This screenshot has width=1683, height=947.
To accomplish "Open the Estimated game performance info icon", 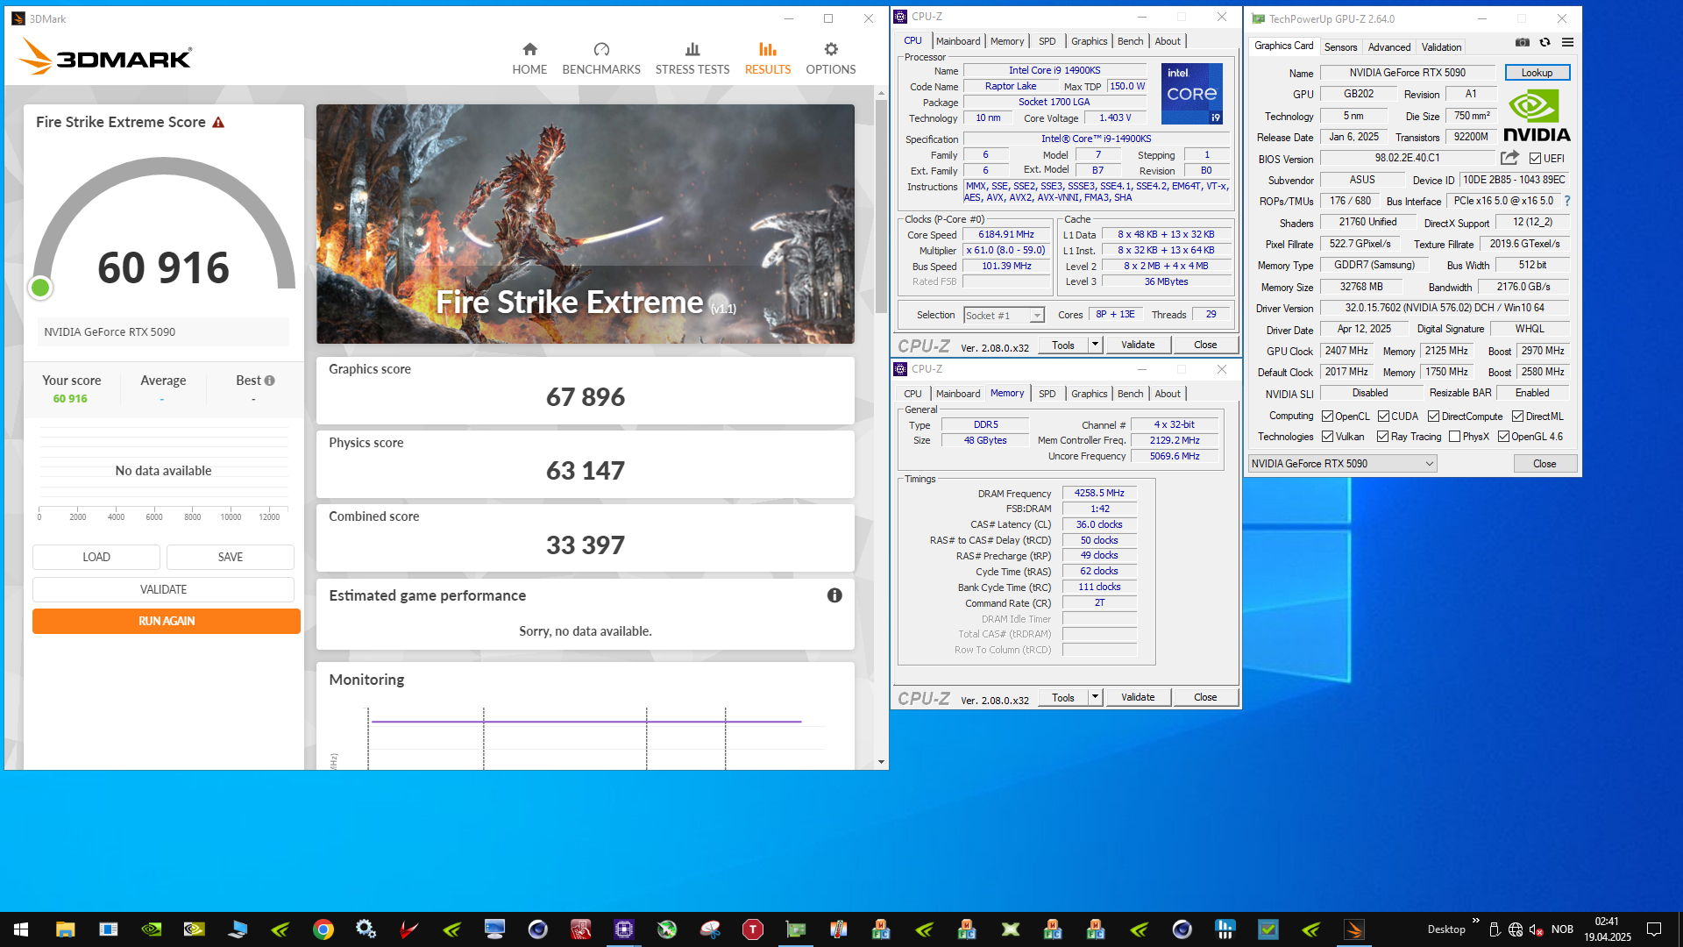I will [834, 595].
